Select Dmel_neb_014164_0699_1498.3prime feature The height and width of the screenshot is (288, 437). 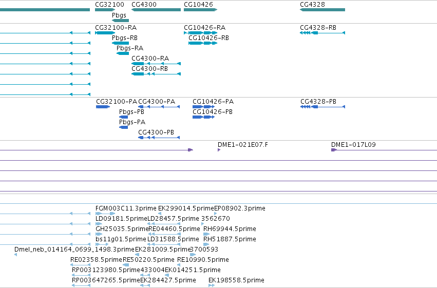click(15, 255)
